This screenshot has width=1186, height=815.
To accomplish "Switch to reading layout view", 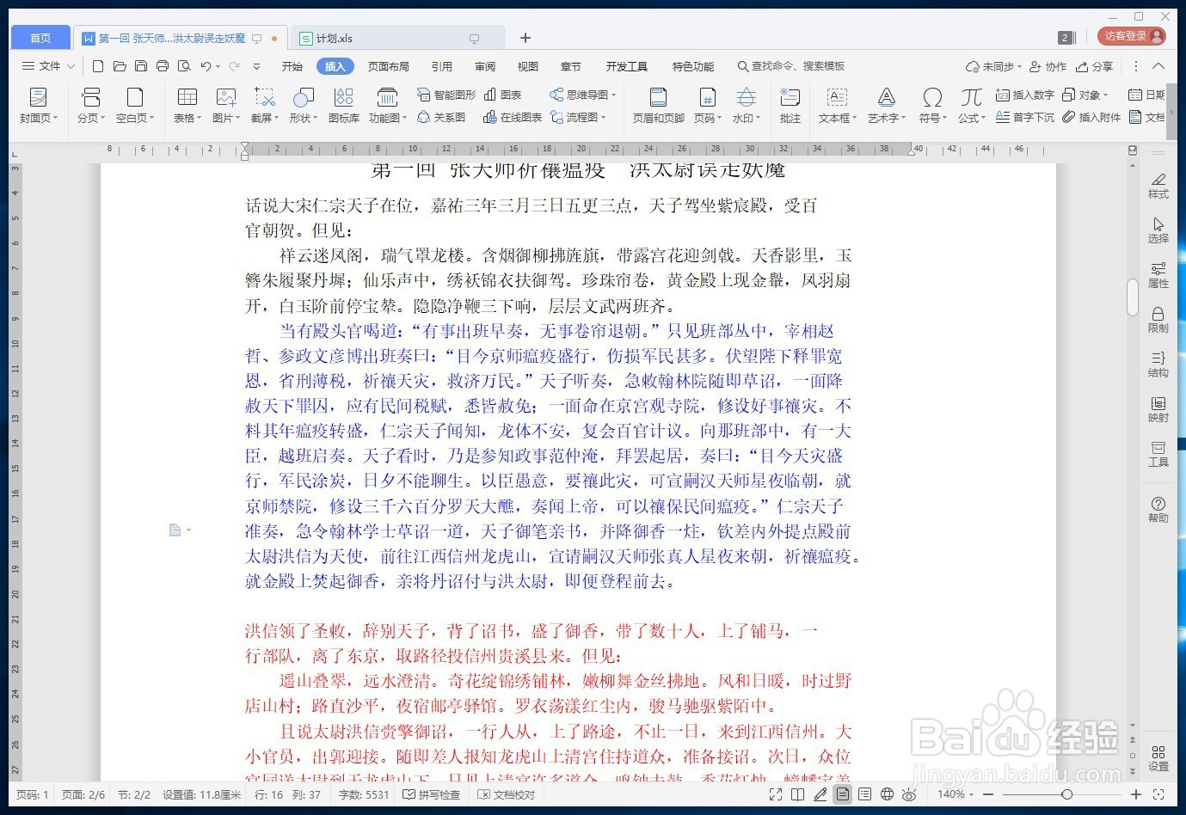I will [797, 794].
